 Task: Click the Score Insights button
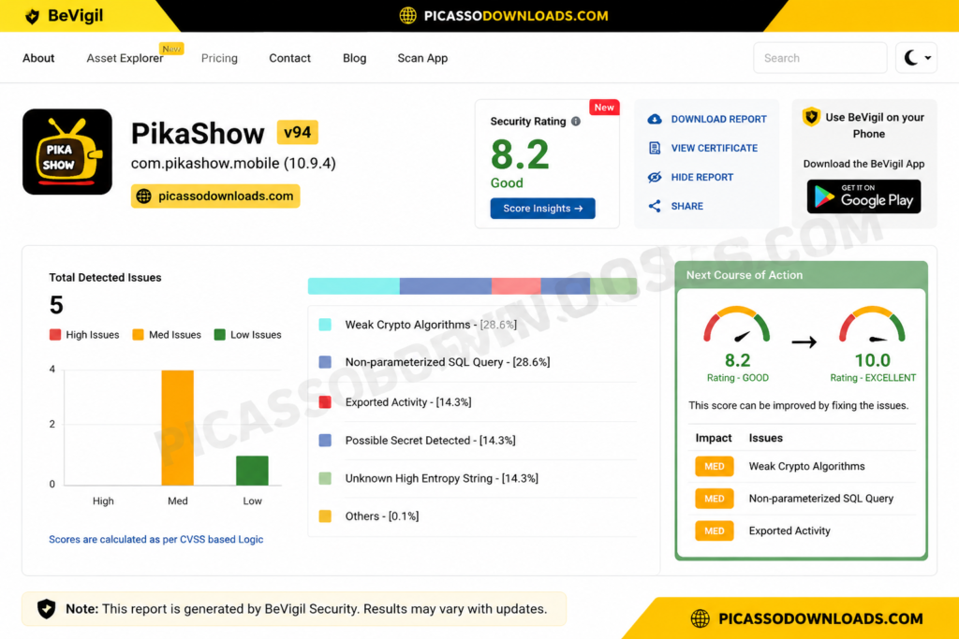(x=542, y=209)
